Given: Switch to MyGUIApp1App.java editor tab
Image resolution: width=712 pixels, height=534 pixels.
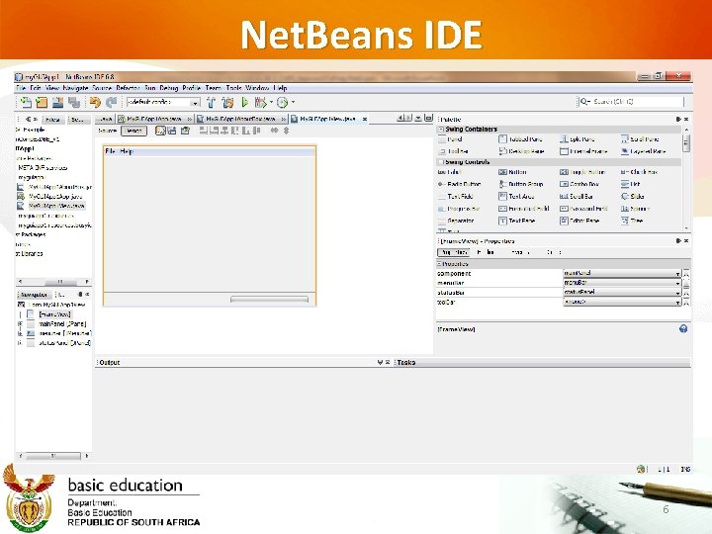Looking at the screenshot, I should (x=154, y=119).
